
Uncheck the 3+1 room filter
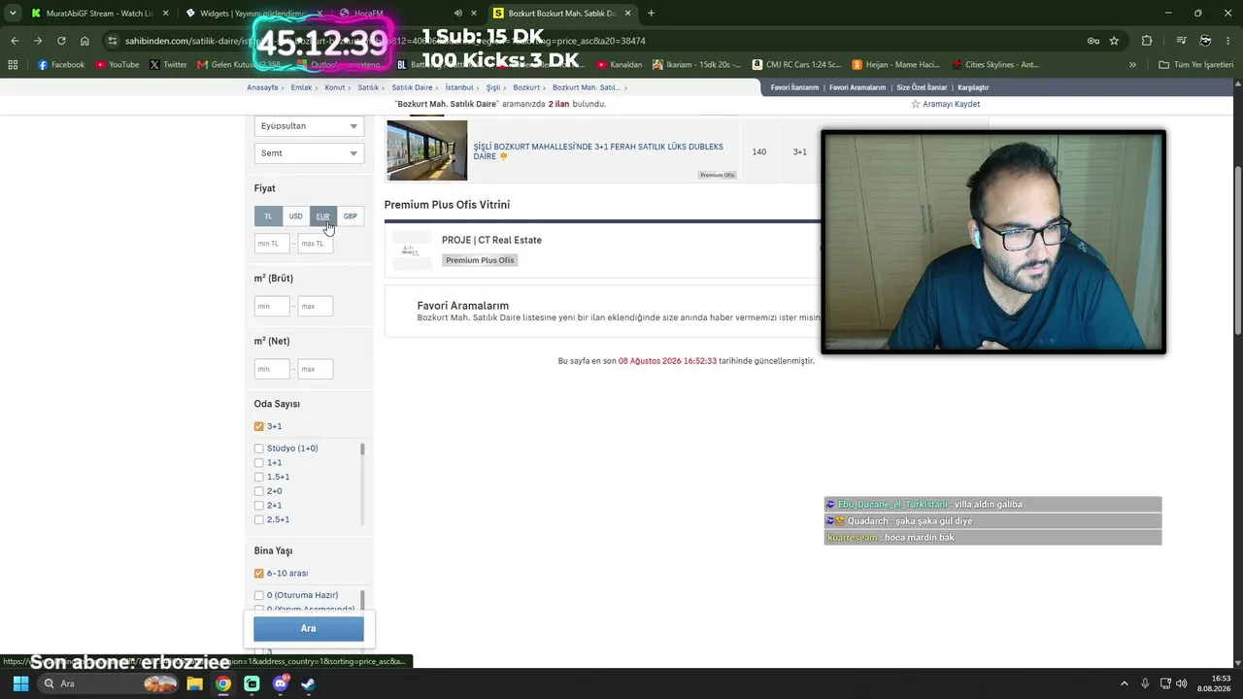coord(259,426)
